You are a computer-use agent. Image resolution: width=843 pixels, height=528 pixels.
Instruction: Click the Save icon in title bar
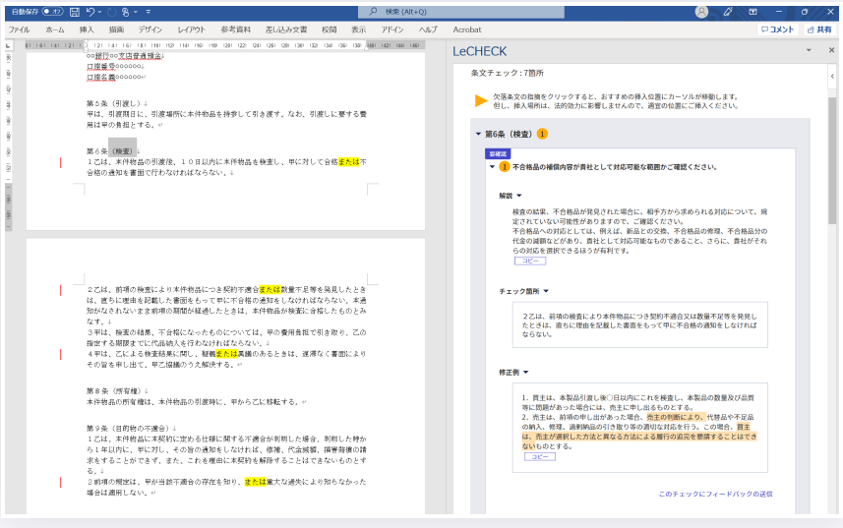coord(75,12)
